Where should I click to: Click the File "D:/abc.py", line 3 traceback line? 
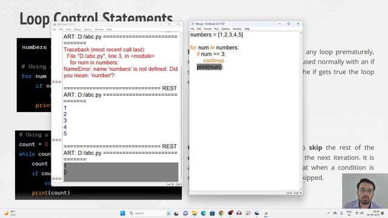point(110,56)
